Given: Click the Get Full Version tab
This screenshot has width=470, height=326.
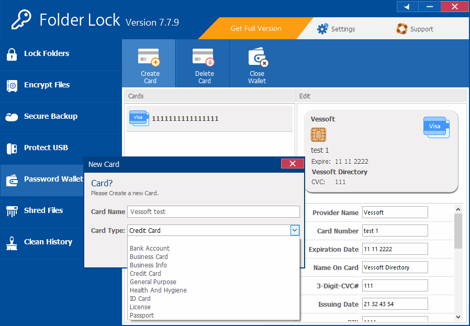Looking at the screenshot, I should pos(256,28).
